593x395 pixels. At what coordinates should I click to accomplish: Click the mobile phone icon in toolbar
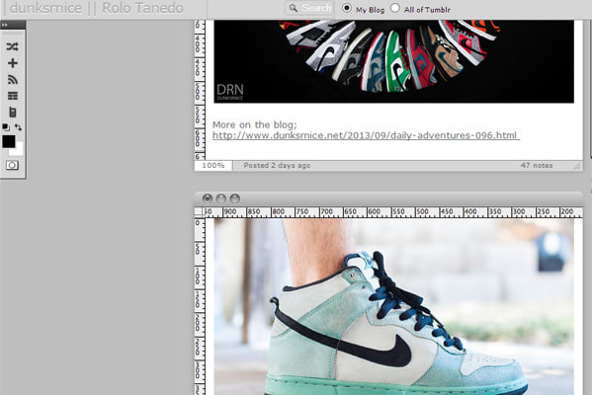point(13,113)
